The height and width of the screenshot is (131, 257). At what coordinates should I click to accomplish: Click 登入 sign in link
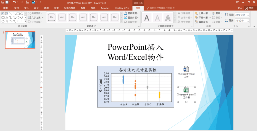(240, 8)
